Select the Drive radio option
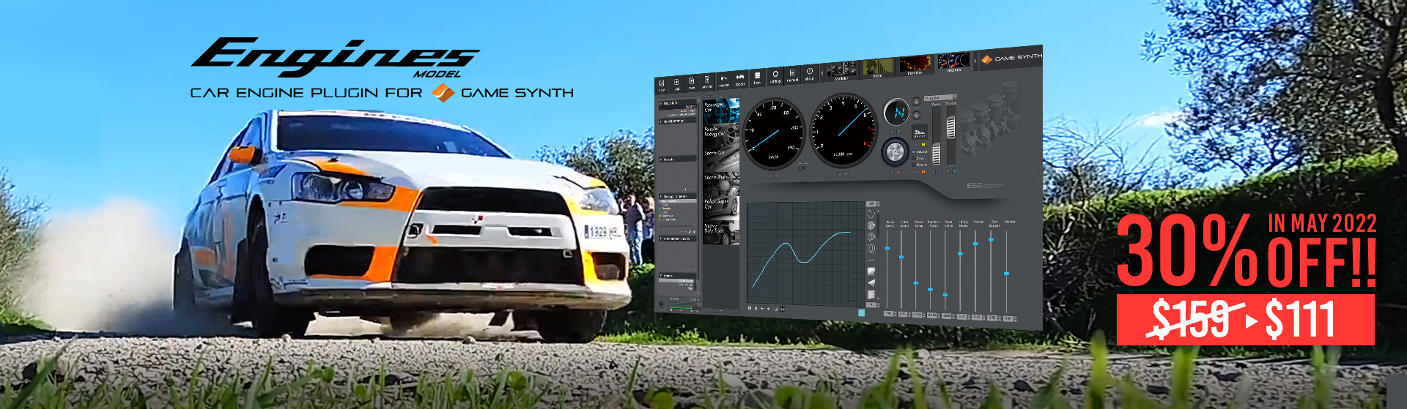1407x409 pixels. pyautogui.click(x=917, y=158)
